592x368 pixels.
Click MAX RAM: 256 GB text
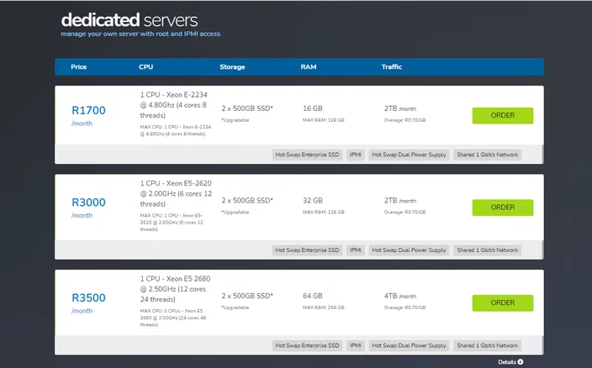324,308
